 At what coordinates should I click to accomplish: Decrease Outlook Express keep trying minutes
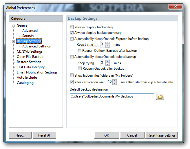coord(108,46)
